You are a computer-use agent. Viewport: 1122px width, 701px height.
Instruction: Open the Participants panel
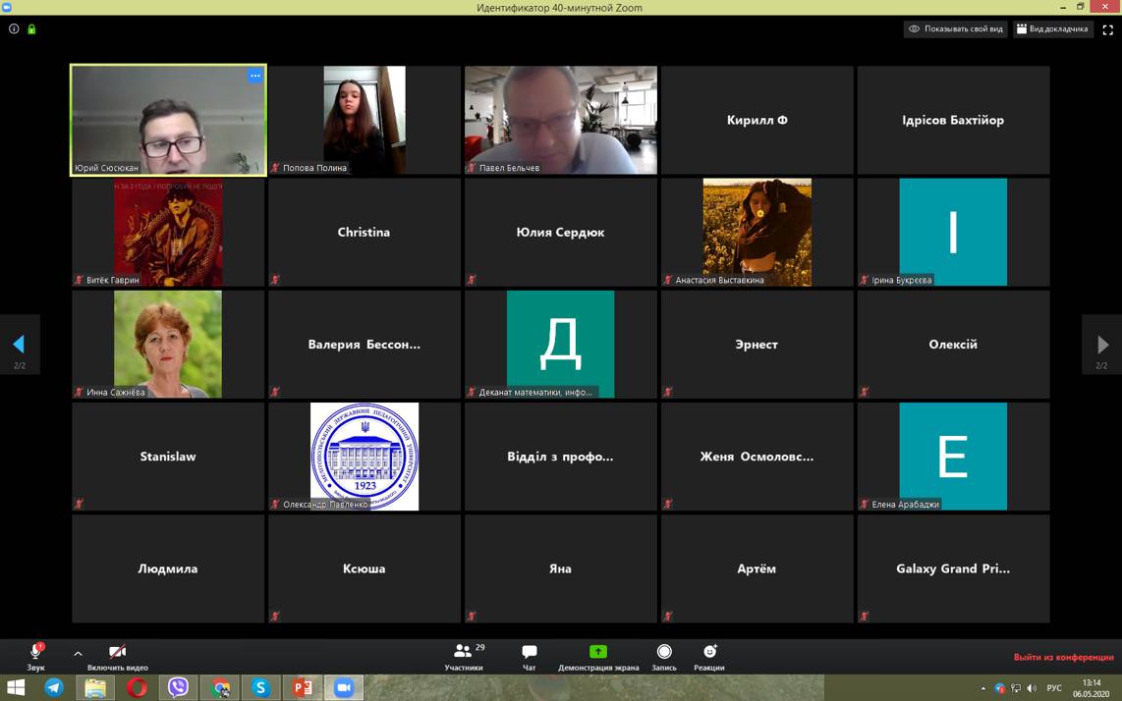tap(463, 656)
